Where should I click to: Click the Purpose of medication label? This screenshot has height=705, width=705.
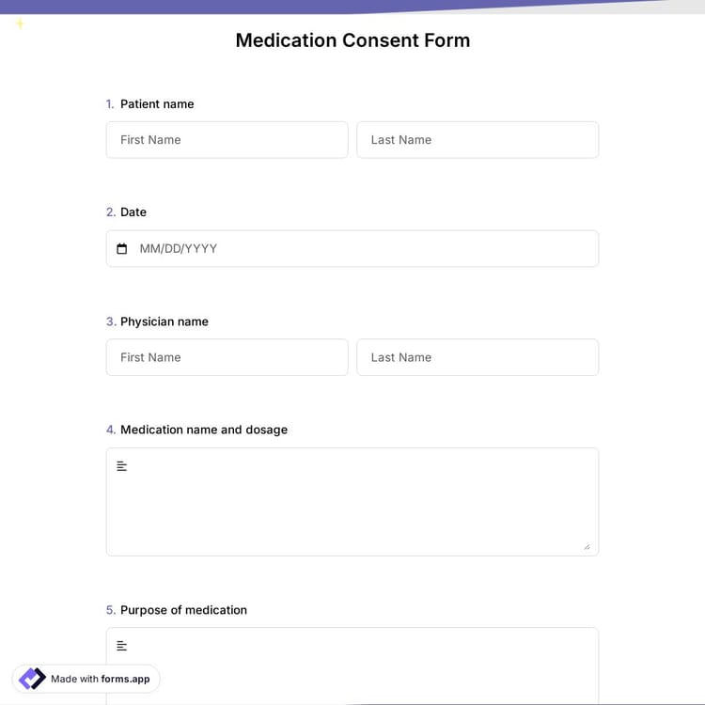pyautogui.click(x=183, y=610)
